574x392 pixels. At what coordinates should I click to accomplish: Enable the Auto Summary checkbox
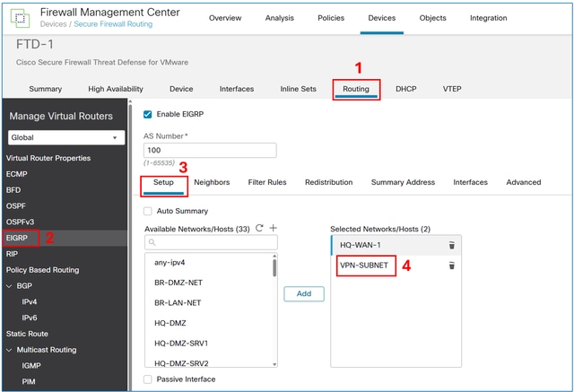click(x=147, y=211)
